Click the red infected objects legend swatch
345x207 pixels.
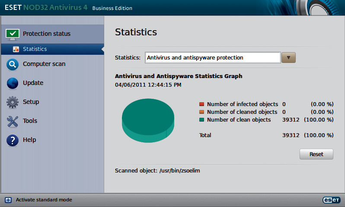click(201, 104)
